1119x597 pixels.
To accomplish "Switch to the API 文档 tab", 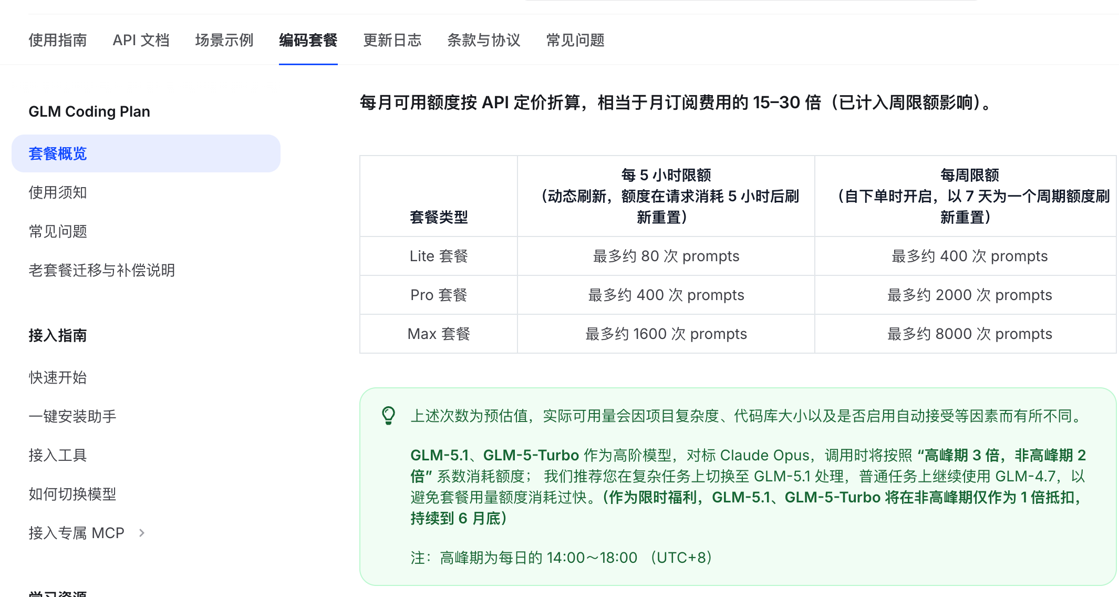I will [x=141, y=40].
